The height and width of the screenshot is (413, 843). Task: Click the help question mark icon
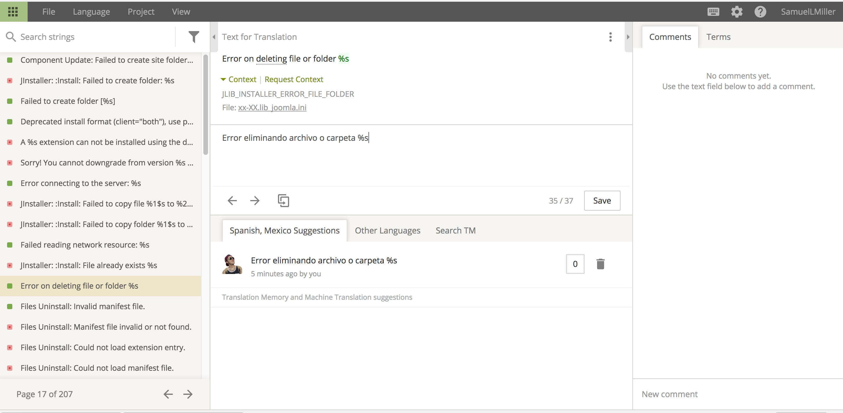760,12
